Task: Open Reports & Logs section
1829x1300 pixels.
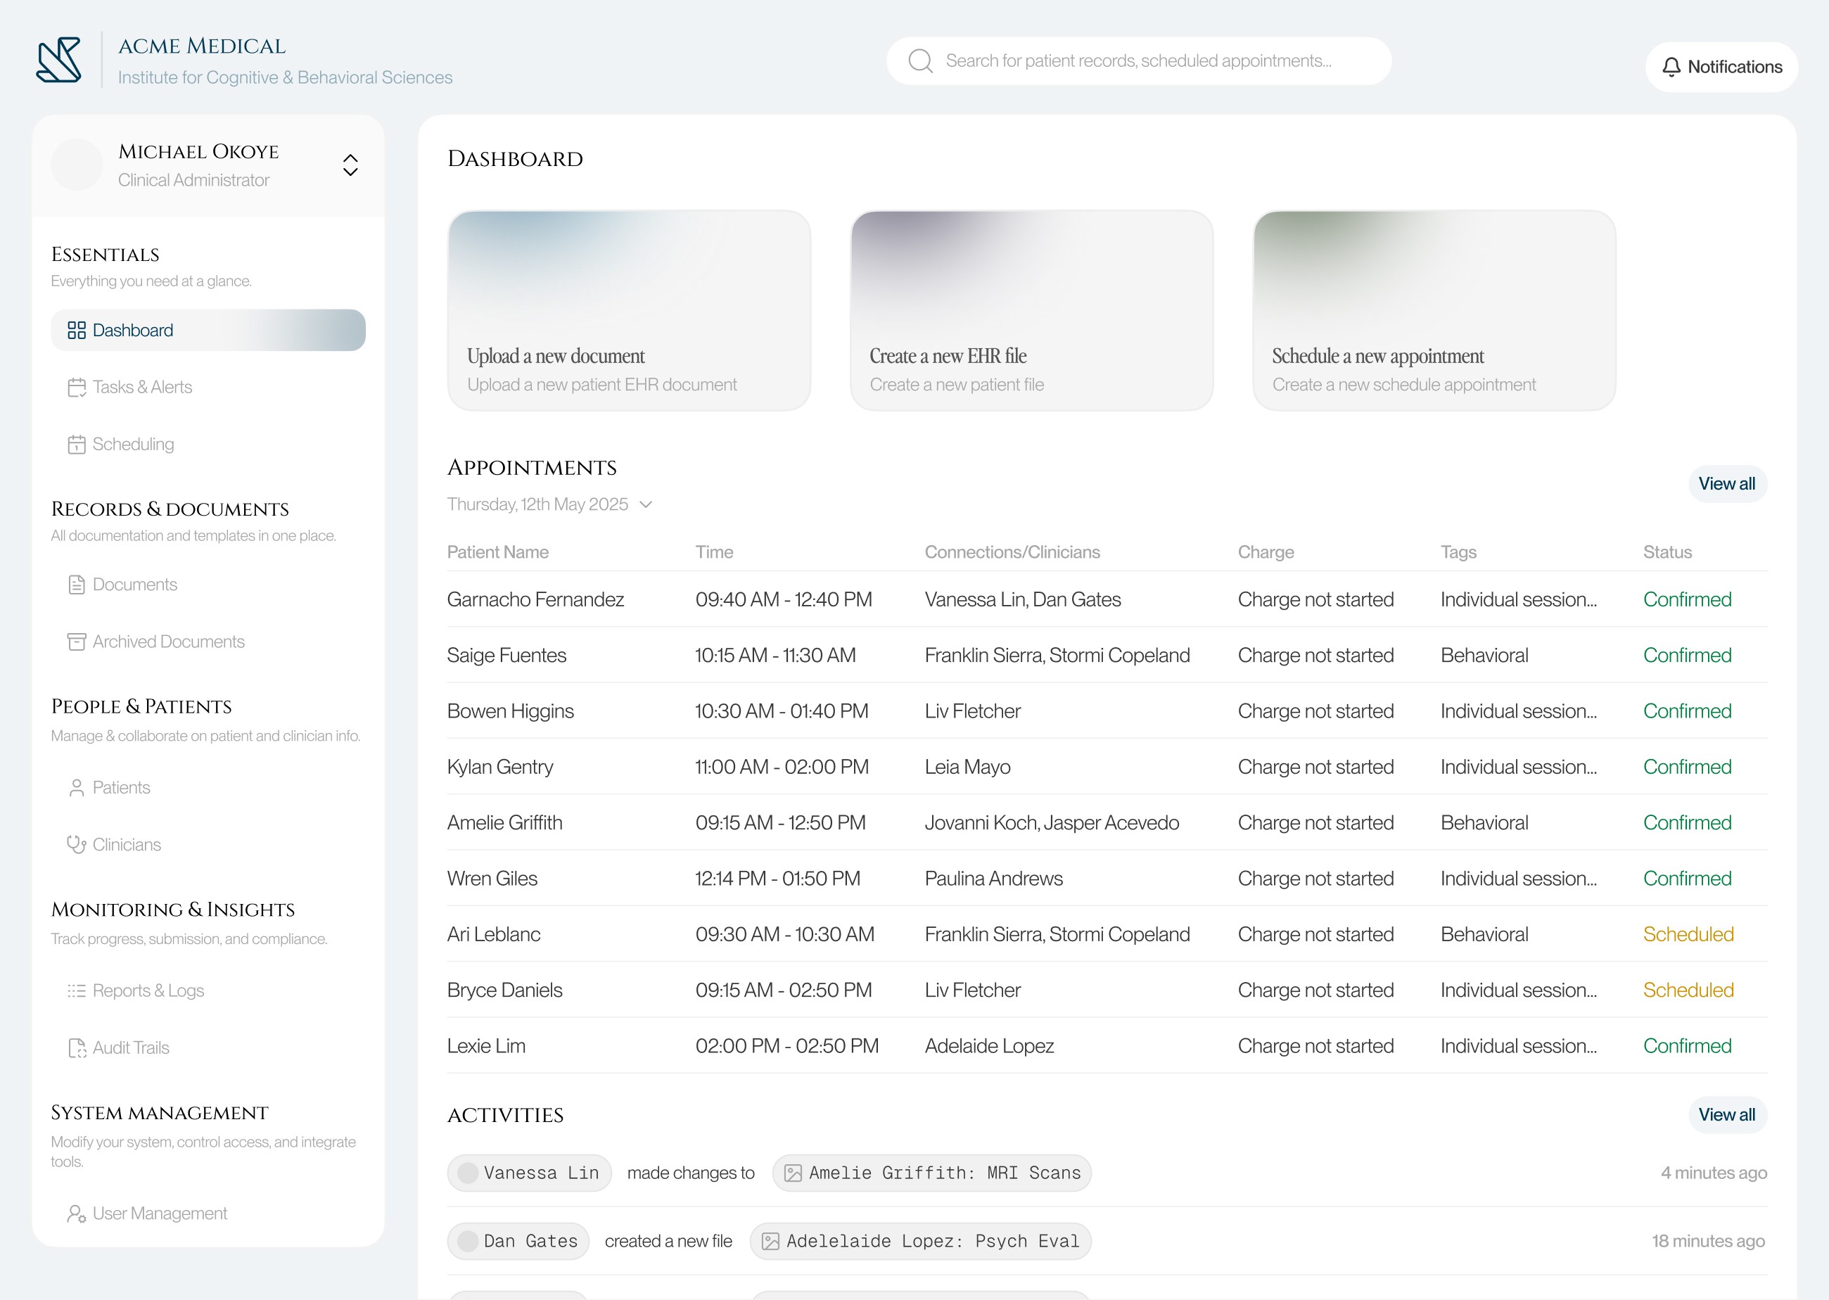Action: point(148,991)
